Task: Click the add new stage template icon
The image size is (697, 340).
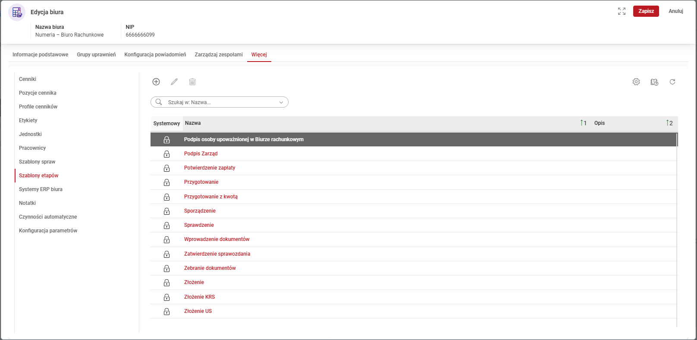Action: coord(156,82)
